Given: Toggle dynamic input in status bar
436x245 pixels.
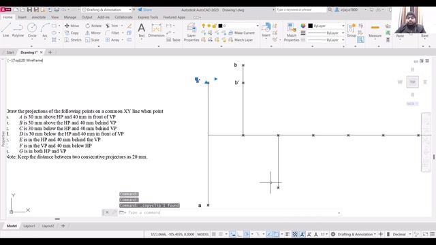Looking at the screenshot, I should click(x=233, y=234).
